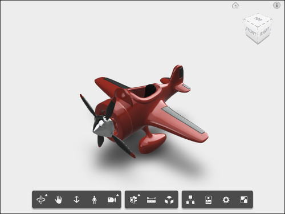Expand the Section analysis options arrow
Screen dimensions: 285x214
click(139, 195)
